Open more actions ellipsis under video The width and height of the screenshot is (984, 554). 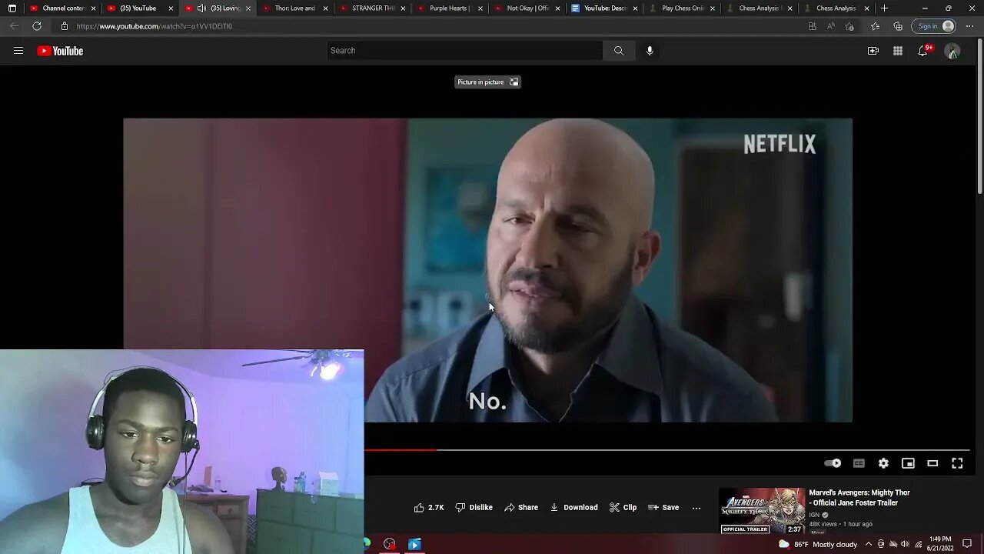point(696,508)
